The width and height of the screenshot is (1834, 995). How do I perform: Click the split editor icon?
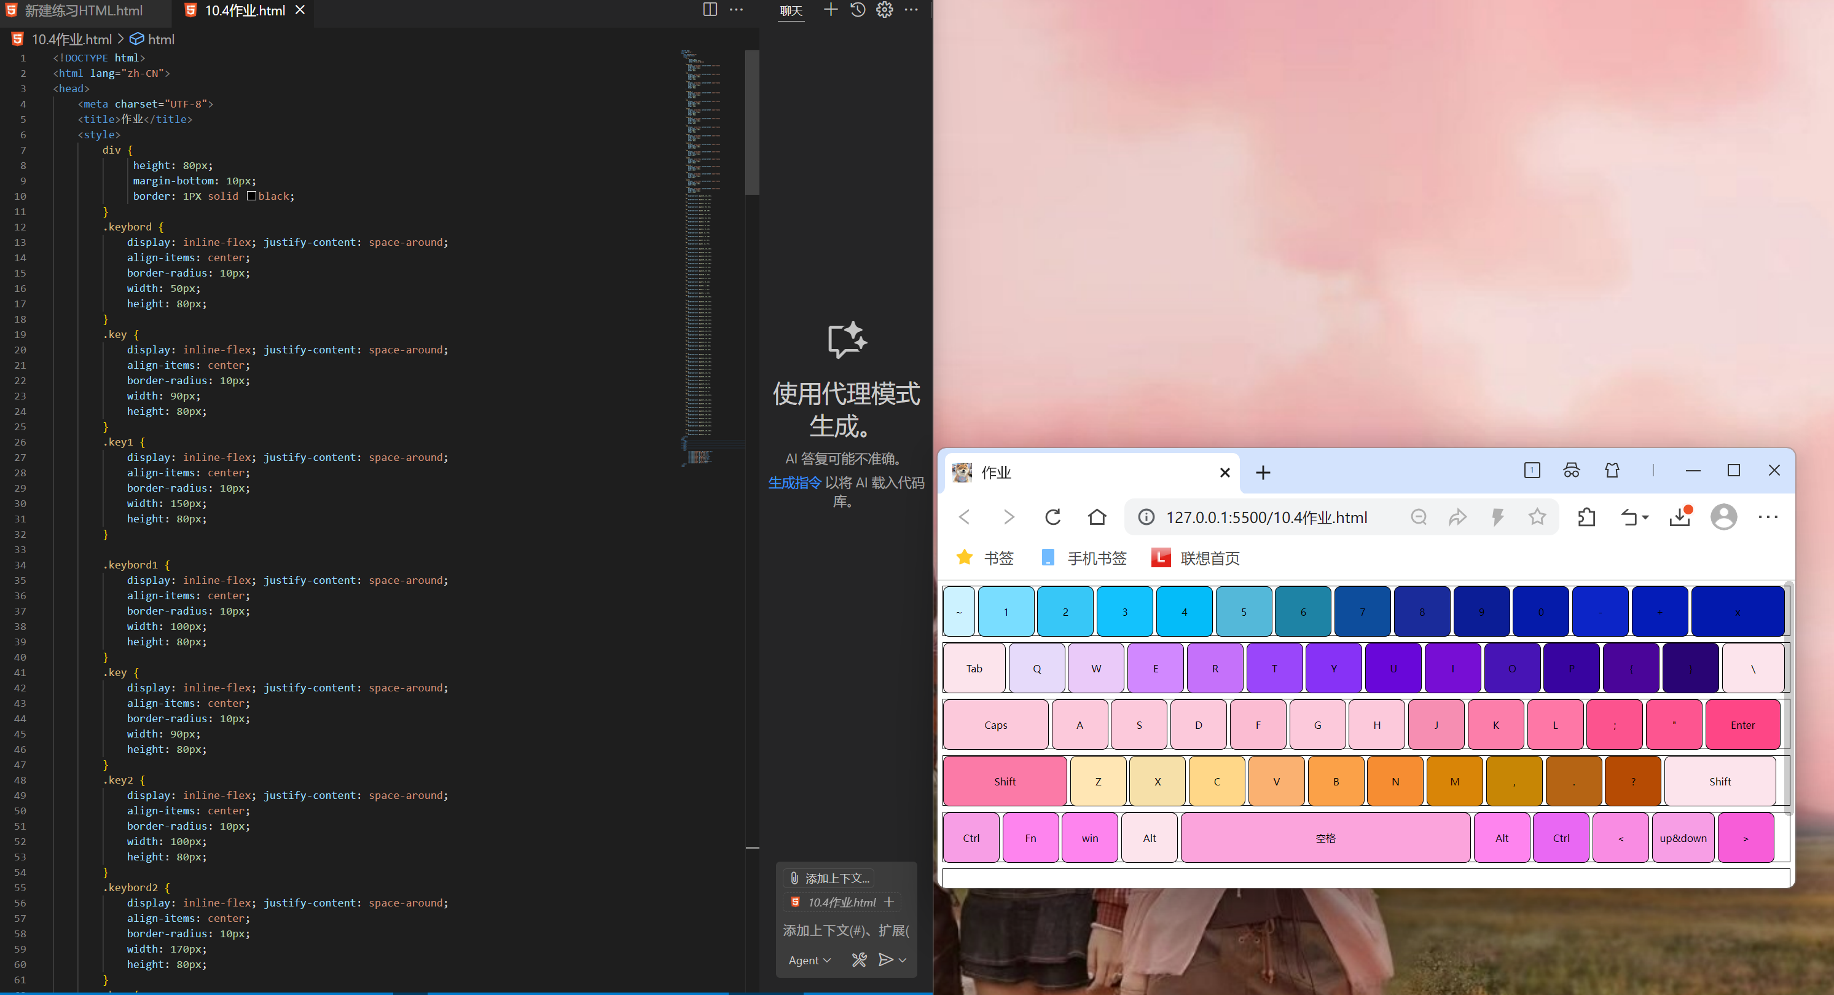[709, 9]
